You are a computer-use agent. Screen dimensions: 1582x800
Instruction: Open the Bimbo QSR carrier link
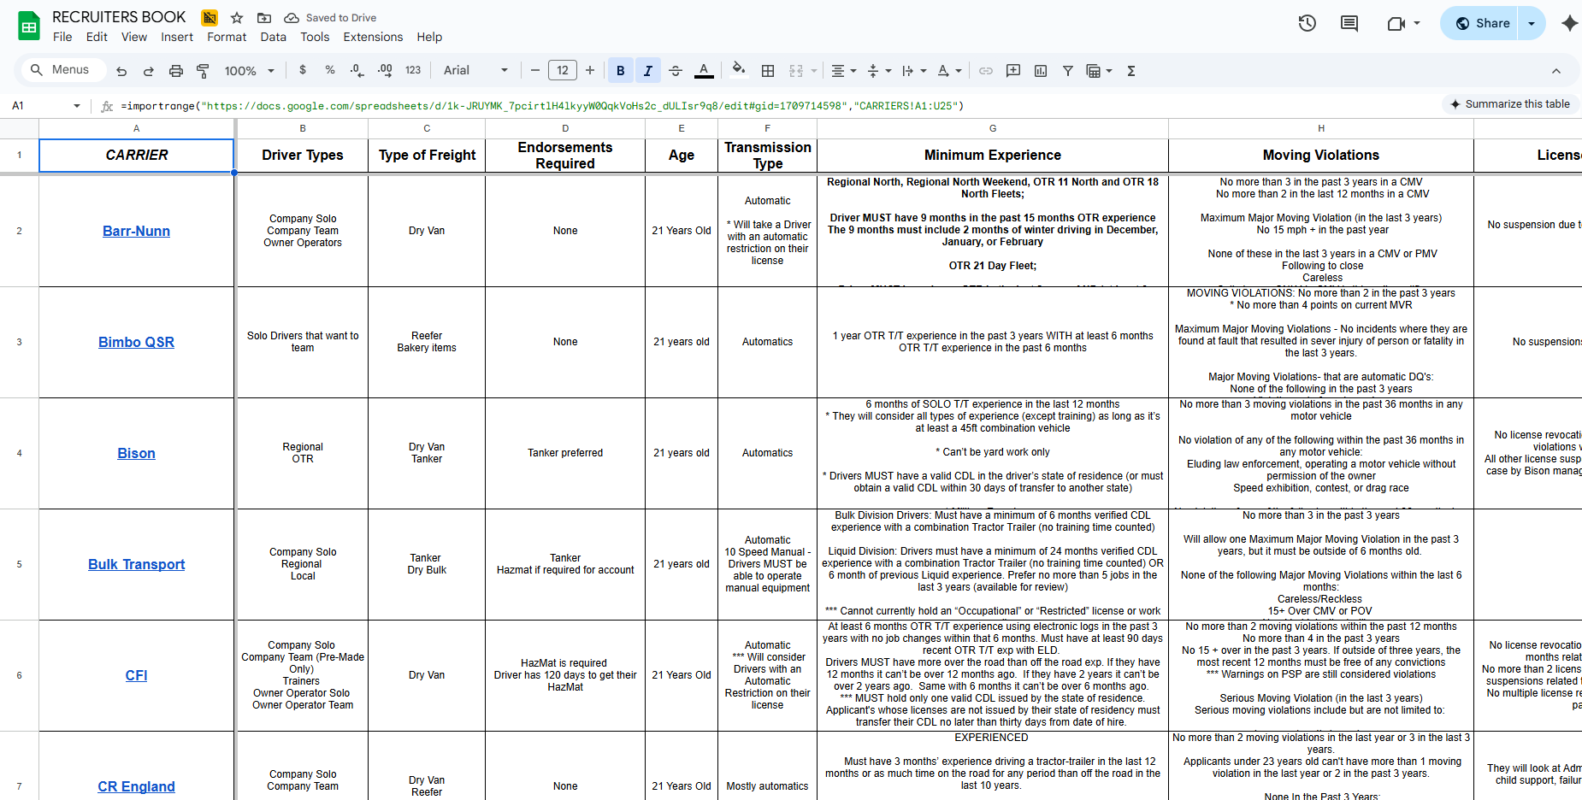click(x=136, y=342)
